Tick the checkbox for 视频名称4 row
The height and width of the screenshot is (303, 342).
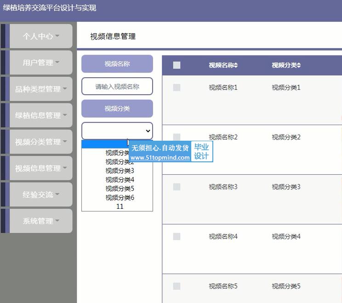coord(177,236)
